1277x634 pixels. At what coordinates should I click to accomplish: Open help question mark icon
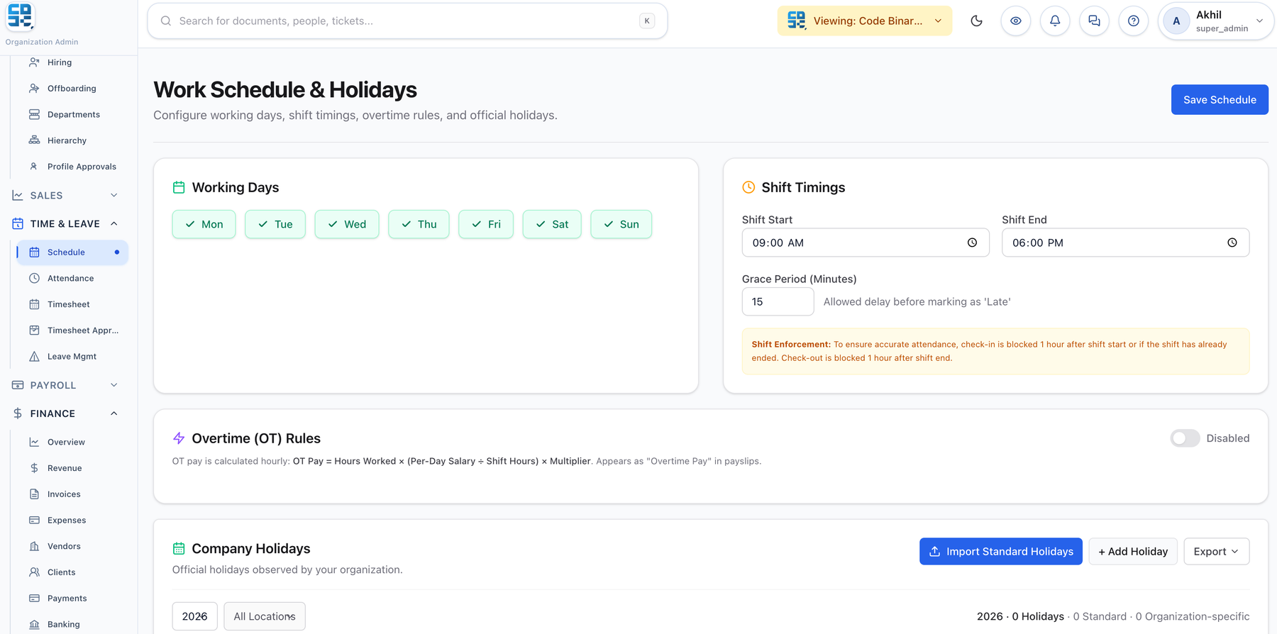(1134, 21)
